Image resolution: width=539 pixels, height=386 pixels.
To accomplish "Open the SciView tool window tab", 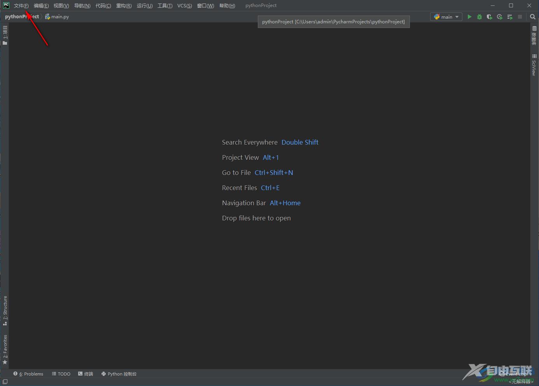I will [x=534, y=65].
